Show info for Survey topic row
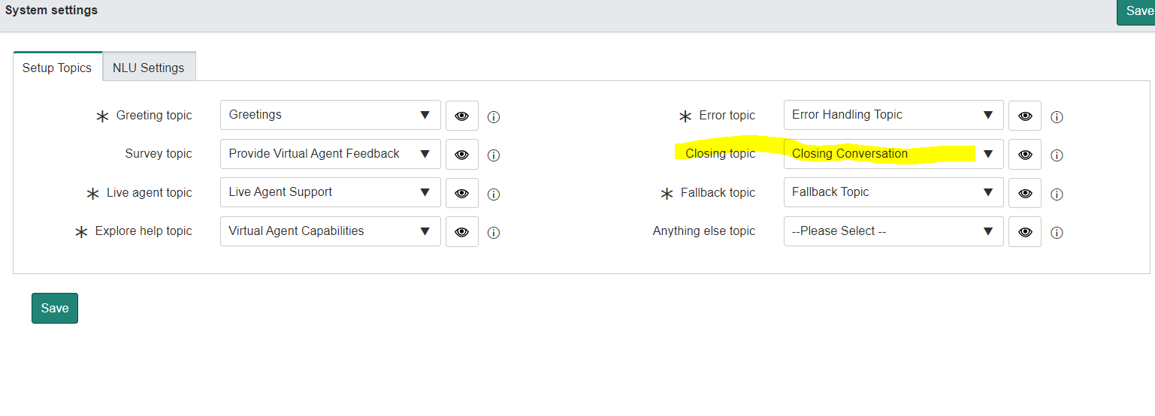The height and width of the screenshot is (416, 1155). tap(494, 155)
